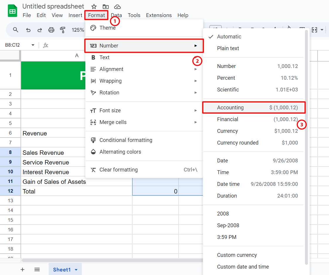Select row header 12
This screenshot has height=275, width=329.
tap(10, 191)
